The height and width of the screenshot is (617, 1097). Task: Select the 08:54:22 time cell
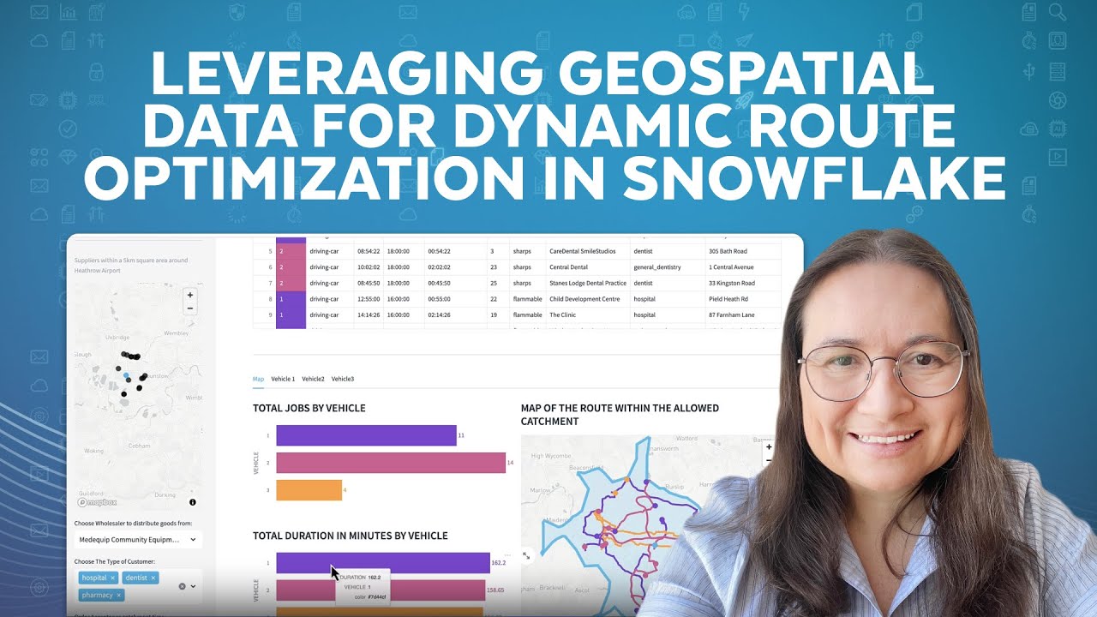click(x=369, y=252)
